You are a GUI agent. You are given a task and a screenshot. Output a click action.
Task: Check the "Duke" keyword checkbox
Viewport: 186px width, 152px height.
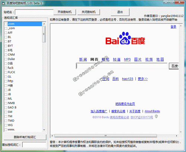[6, 59]
